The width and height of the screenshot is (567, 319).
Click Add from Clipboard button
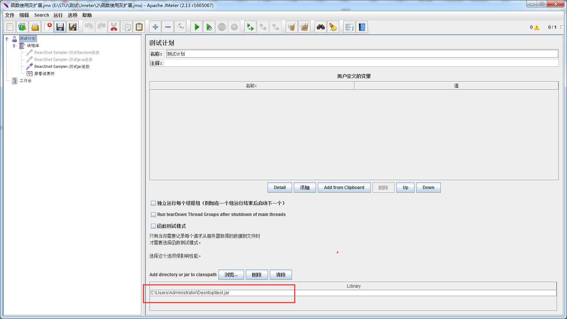[x=344, y=188]
